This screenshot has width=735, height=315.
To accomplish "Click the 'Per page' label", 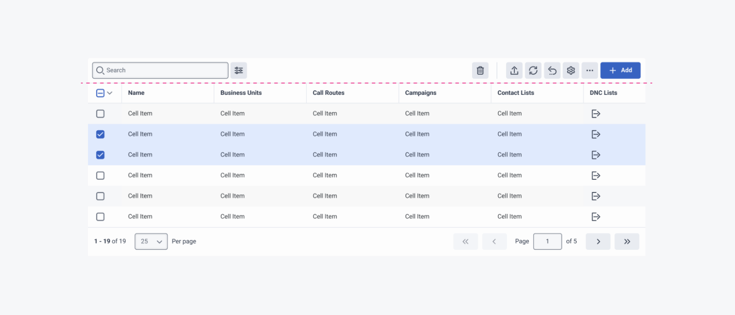I will tap(184, 241).
